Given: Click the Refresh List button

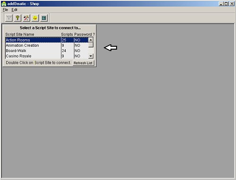Looking at the screenshot, I should (83, 63).
